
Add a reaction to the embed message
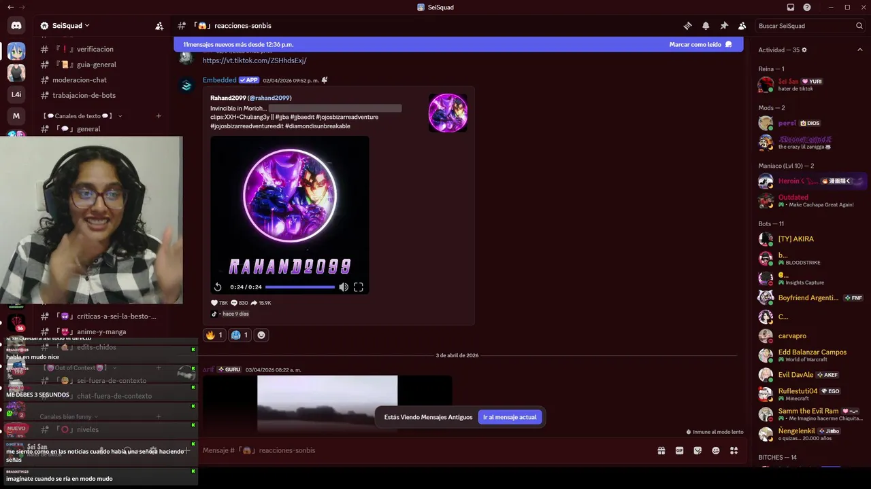[261, 335]
